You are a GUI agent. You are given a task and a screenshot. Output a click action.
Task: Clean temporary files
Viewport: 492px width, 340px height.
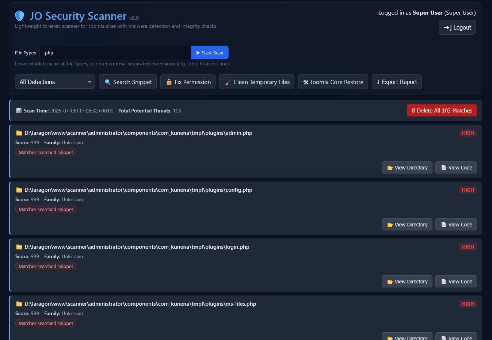pyautogui.click(x=257, y=82)
